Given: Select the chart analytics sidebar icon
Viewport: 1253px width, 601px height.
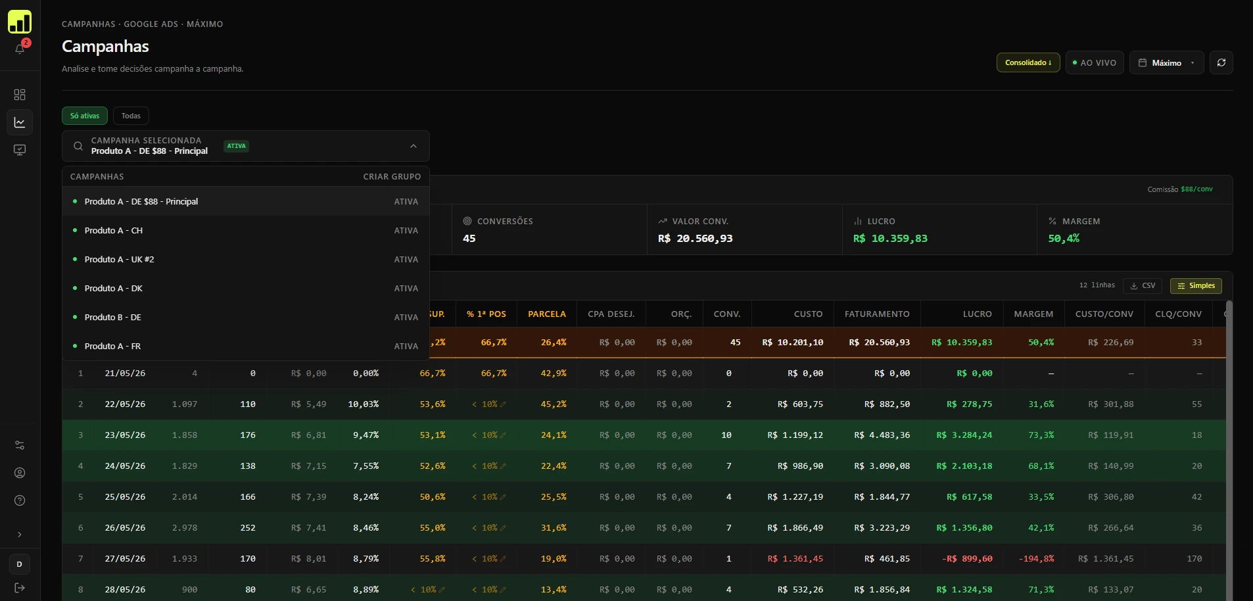Looking at the screenshot, I should 20,122.
